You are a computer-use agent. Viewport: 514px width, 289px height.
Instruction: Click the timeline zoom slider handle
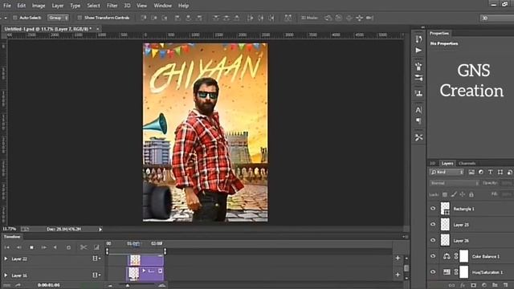[128, 286]
